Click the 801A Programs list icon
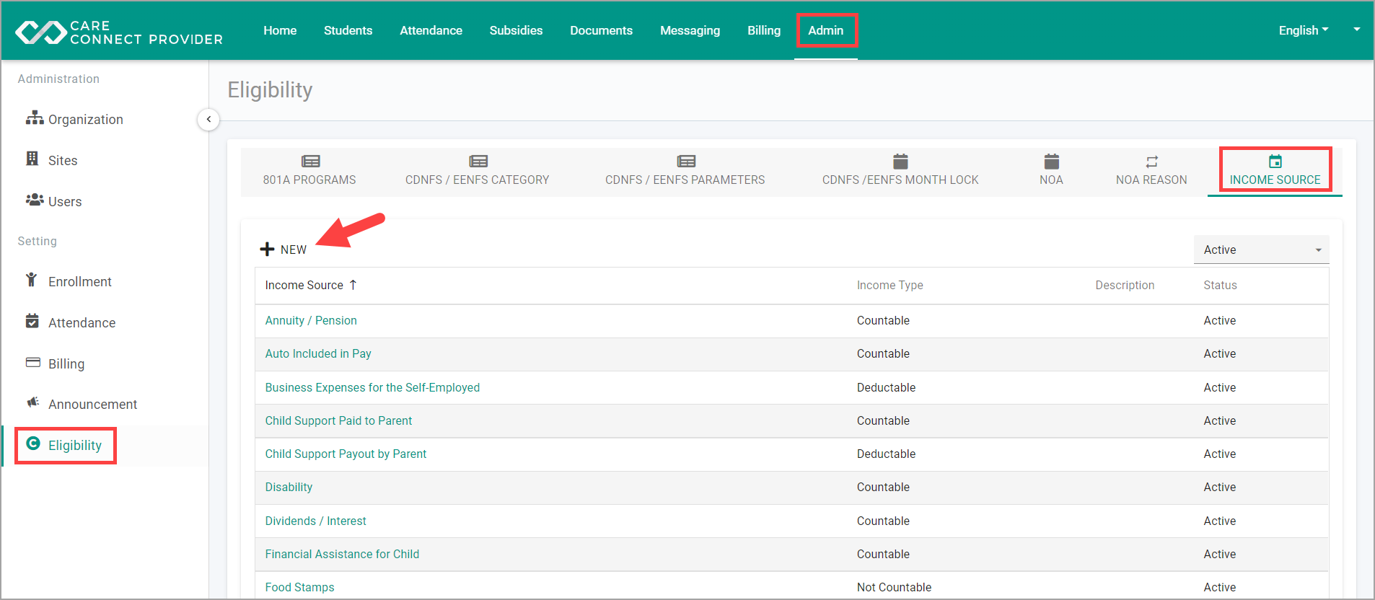This screenshot has height=600, width=1375. tap(311, 161)
